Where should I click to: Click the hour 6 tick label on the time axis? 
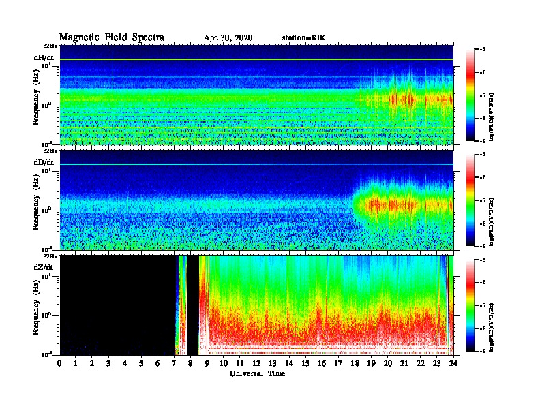(157, 363)
